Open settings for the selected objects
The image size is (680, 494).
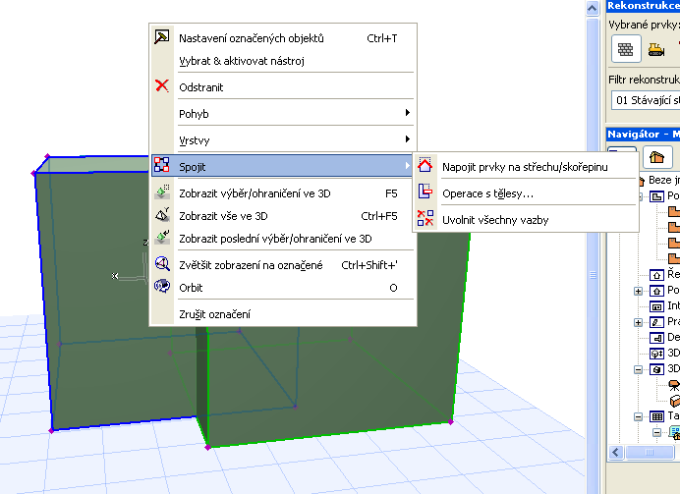coord(284,38)
